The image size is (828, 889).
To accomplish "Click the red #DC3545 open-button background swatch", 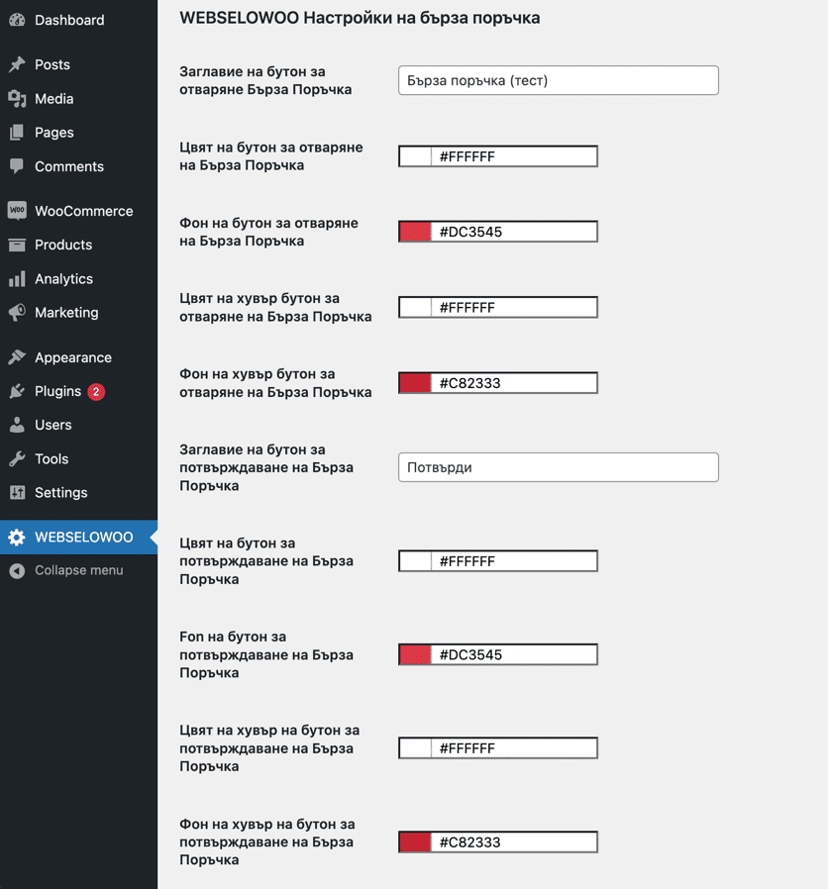I will pyautogui.click(x=415, y=232).
